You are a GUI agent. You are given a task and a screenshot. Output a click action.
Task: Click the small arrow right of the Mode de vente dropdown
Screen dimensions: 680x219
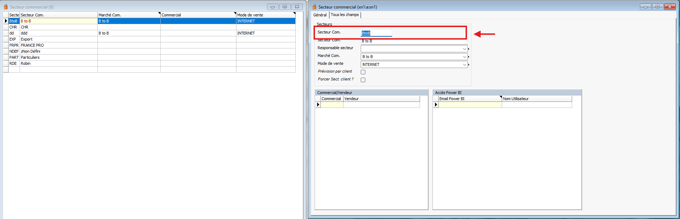[x=469, y=65]
